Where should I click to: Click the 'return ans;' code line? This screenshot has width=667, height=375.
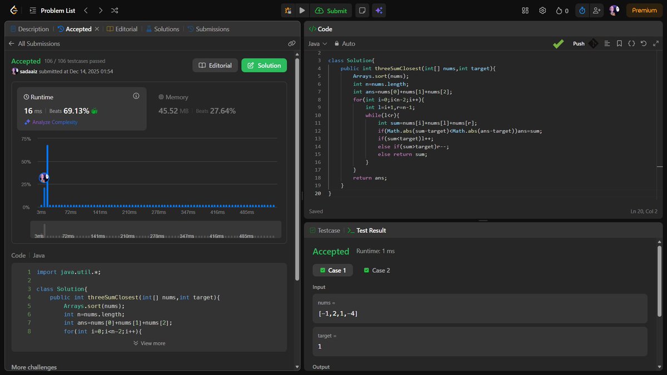click(371, 178)
